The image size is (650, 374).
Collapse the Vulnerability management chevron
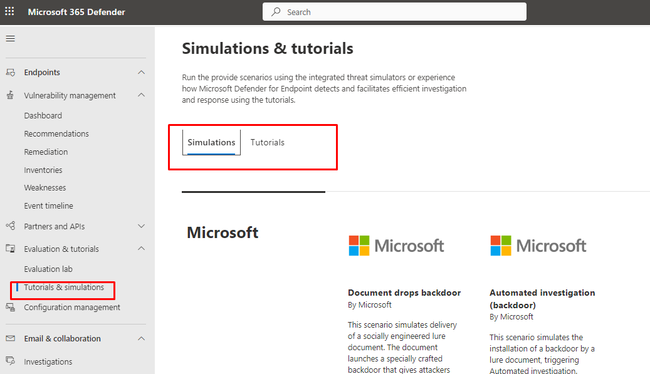tap(141, 95)
